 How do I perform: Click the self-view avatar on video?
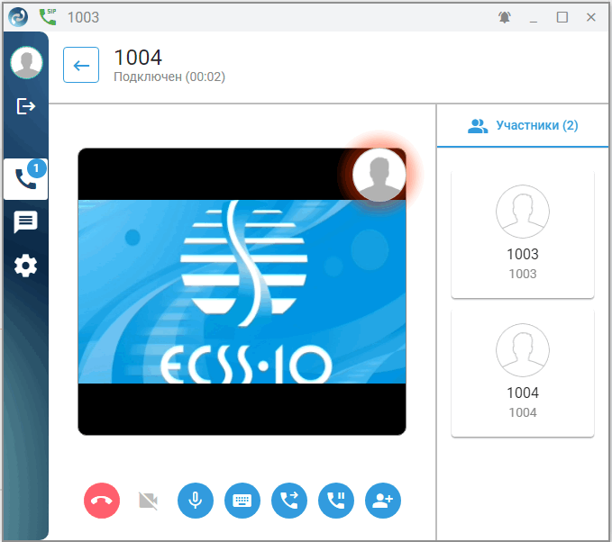click(379, 175)
